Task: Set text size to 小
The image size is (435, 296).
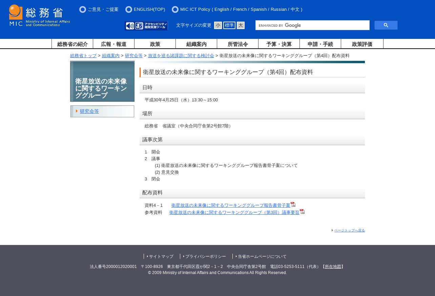Action: point(218,25)
